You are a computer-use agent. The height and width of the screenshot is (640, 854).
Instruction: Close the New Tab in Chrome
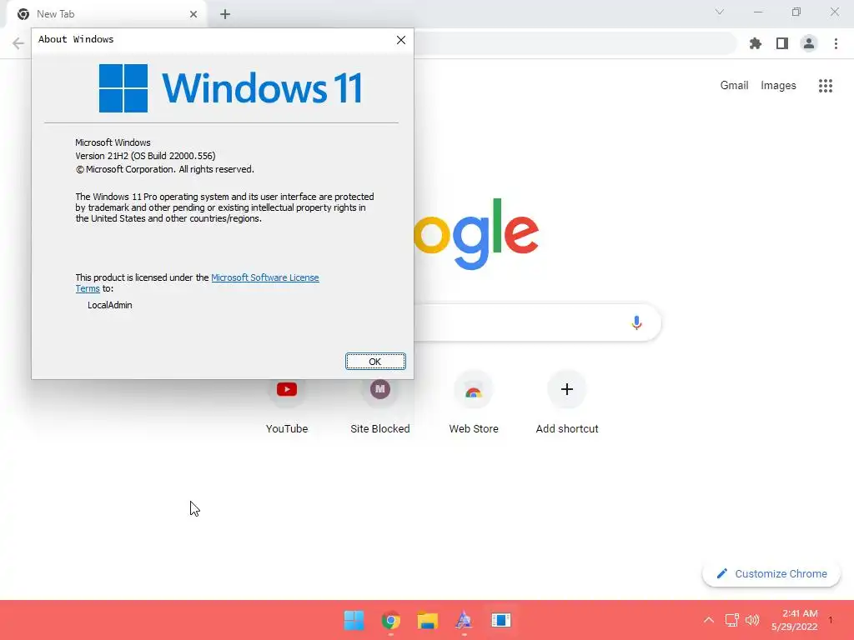193,14
